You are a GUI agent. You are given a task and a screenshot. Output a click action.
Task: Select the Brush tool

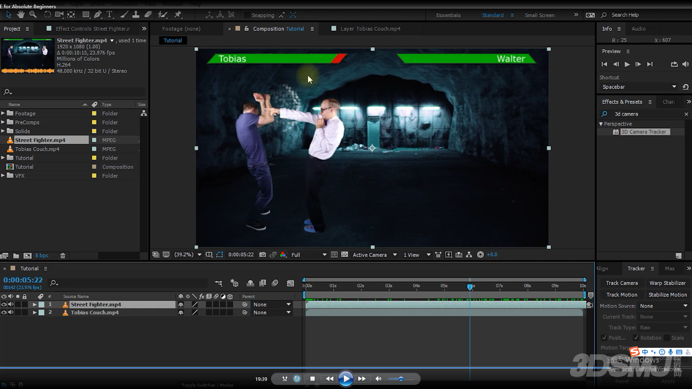point(124,15)
